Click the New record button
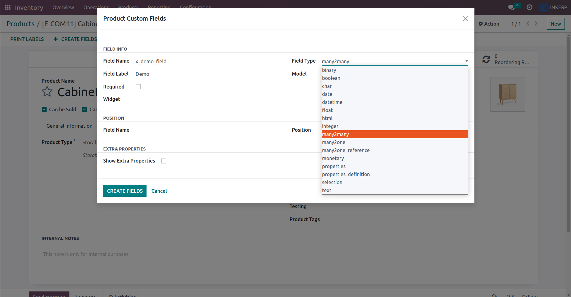This screenshot has height=297, width=571. (x=556, y=24)
